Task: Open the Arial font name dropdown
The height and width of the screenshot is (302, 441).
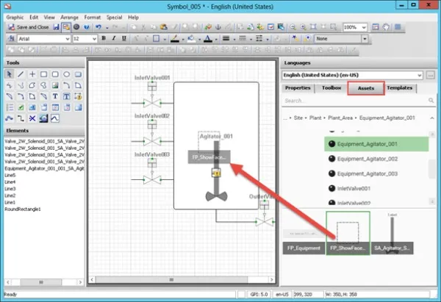Action: tap(66, 38)
